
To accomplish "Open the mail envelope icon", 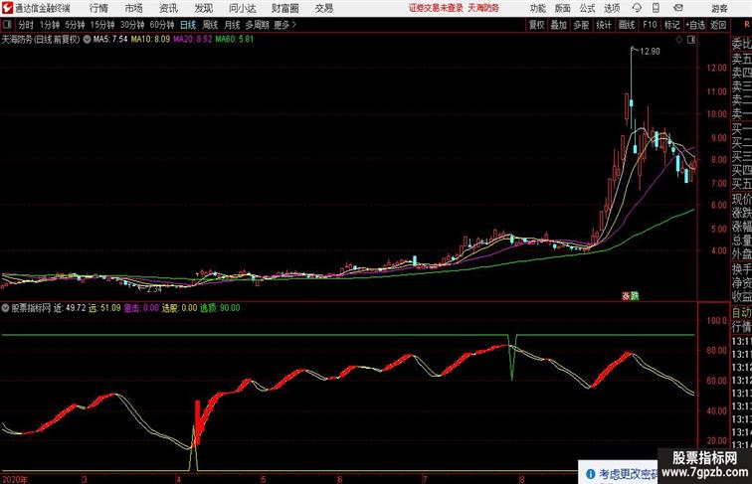I will 677,8.
